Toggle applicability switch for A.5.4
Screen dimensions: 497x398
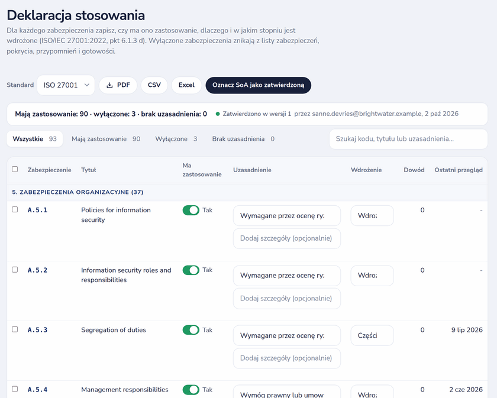191,390
